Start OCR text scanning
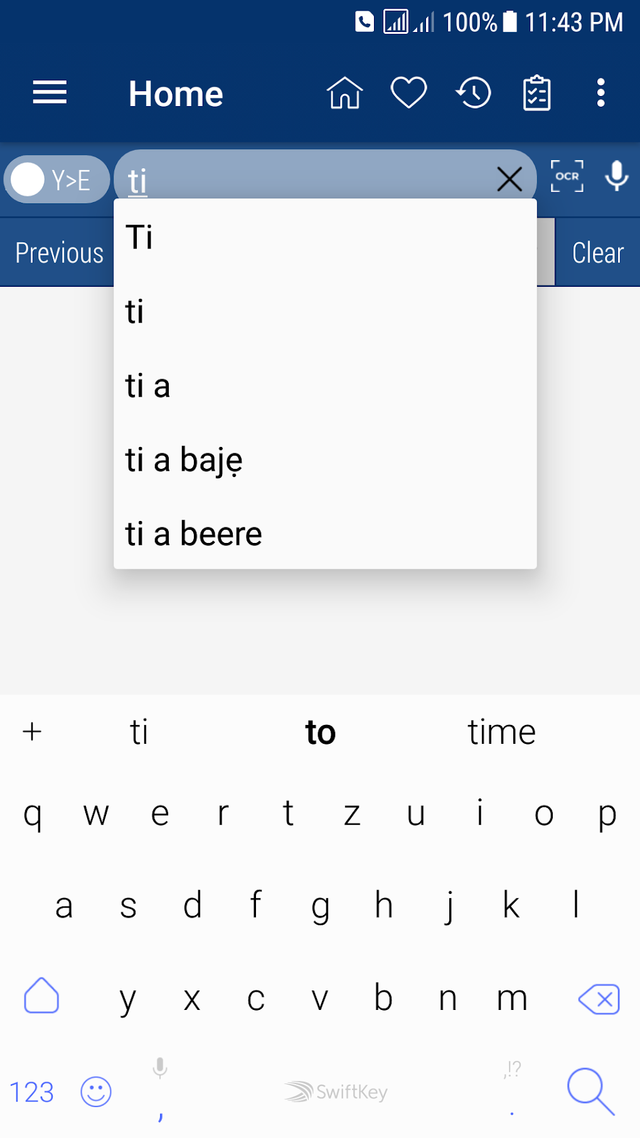 [567, 178]
